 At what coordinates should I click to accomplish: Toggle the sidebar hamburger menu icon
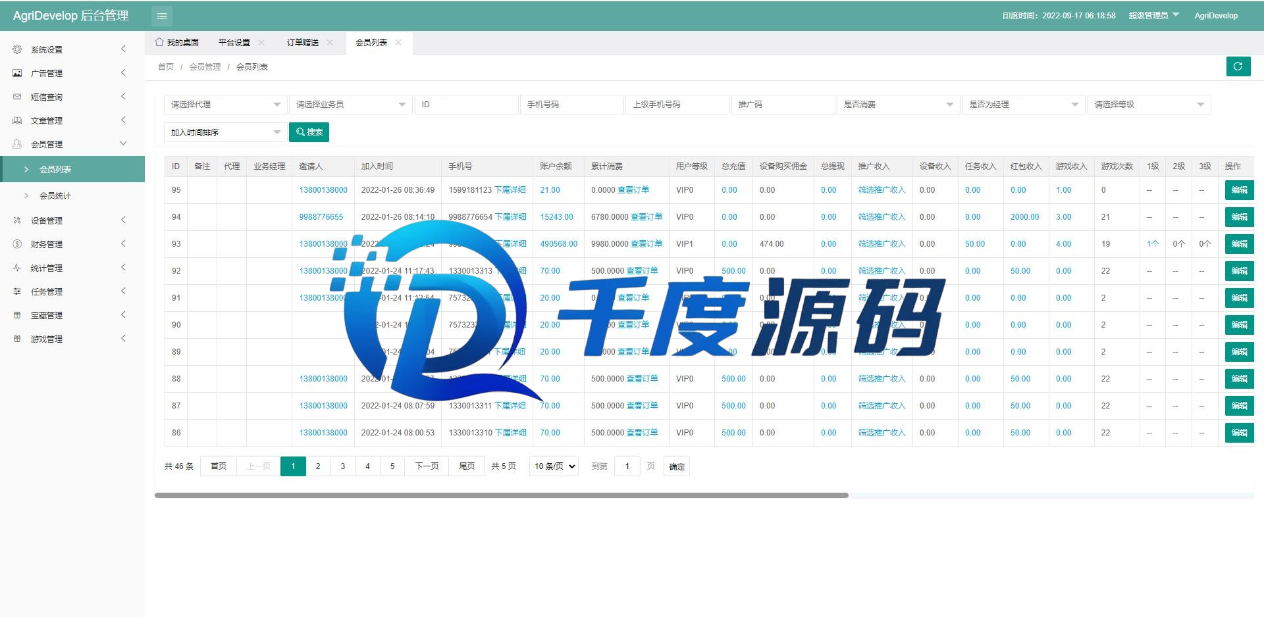coord(162,16)
